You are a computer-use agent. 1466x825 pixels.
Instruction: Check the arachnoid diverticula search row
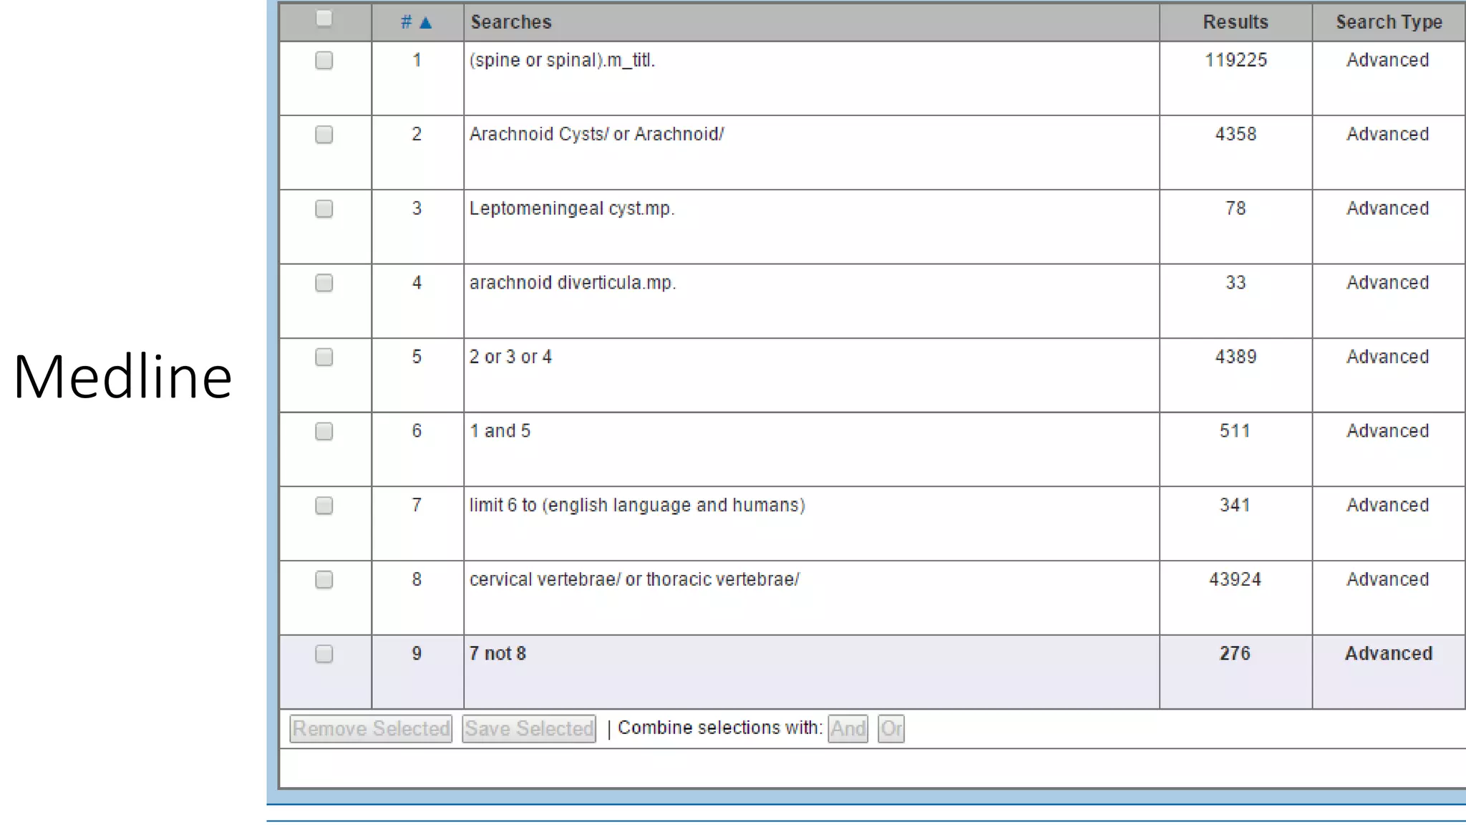[x=324, y=283]
